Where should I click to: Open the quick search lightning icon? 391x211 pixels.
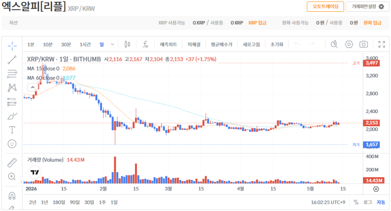[334, 45]
